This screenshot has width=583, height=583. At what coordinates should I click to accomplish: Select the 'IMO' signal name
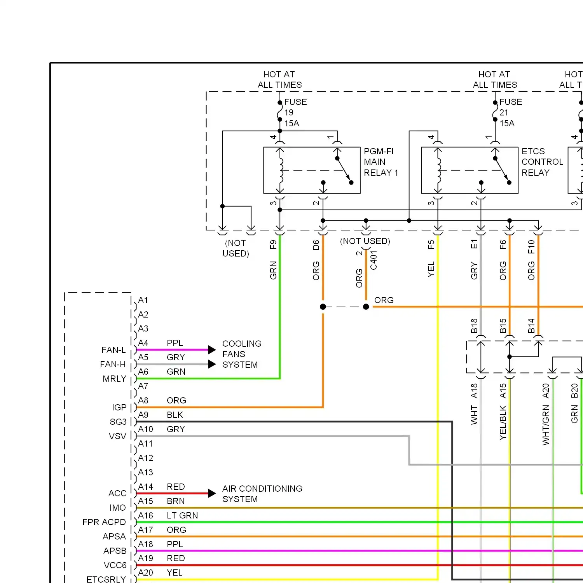pos(118,508)
